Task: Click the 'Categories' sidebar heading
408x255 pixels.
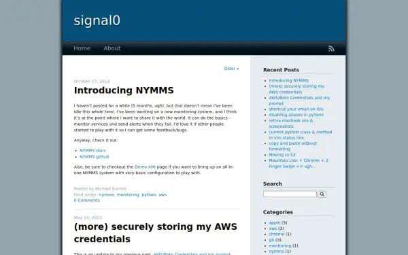Action: 278,212
